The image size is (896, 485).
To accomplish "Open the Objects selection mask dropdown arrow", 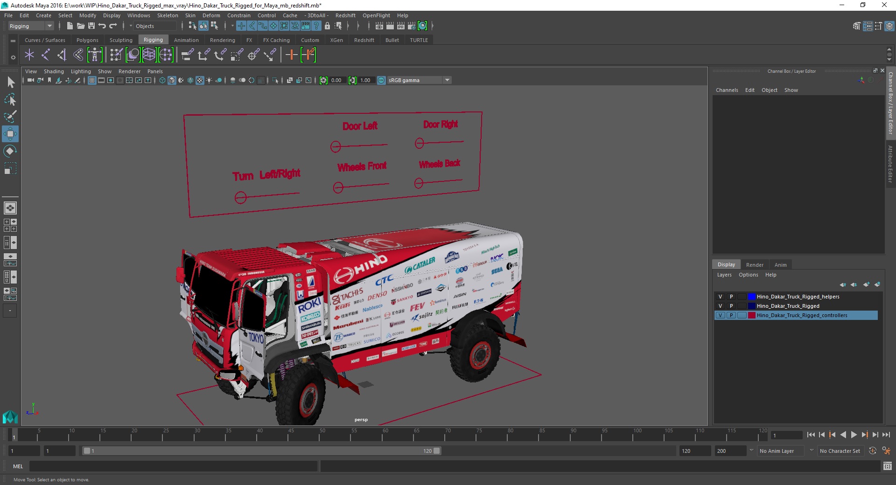I will 131,26.
